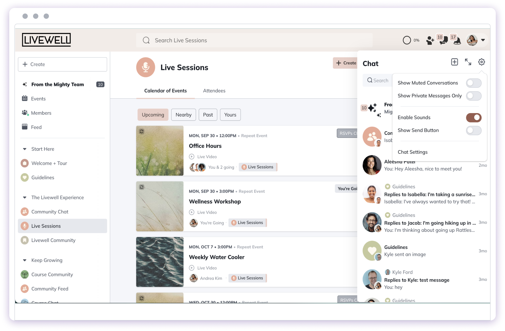Open the Community Chat space icon
The width and height of the screenshot is (505, 331).
coord(24,212)
